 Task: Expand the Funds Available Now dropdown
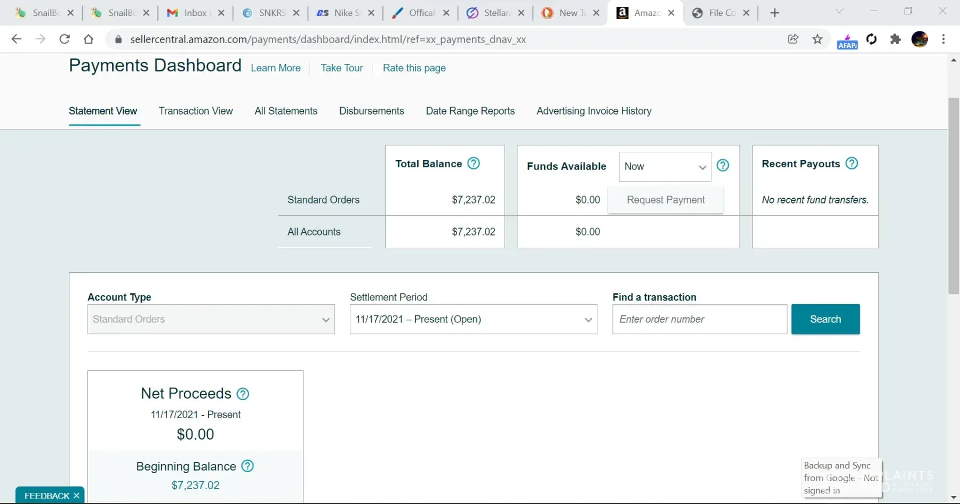(665, 167)
